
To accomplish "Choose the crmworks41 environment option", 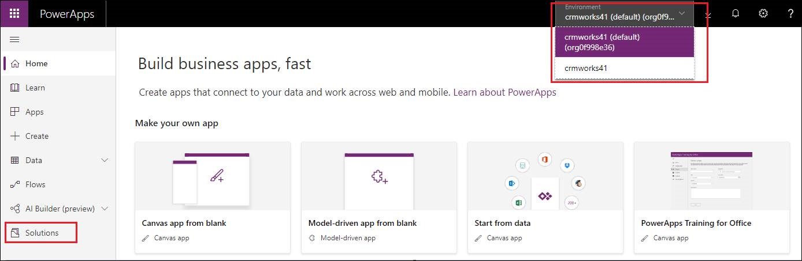I will tap(624, 68).
